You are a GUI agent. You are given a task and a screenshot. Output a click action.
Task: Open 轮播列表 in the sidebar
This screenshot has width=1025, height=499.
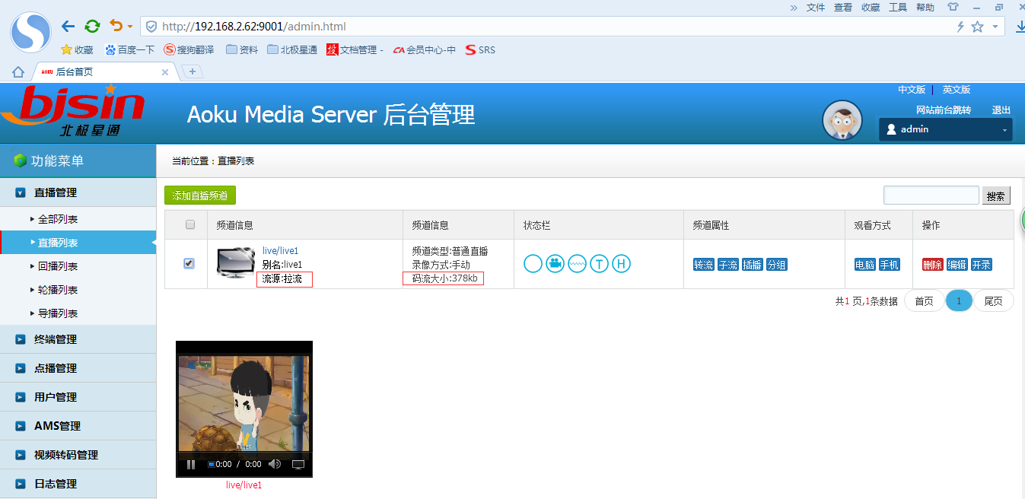click(78, 290)
